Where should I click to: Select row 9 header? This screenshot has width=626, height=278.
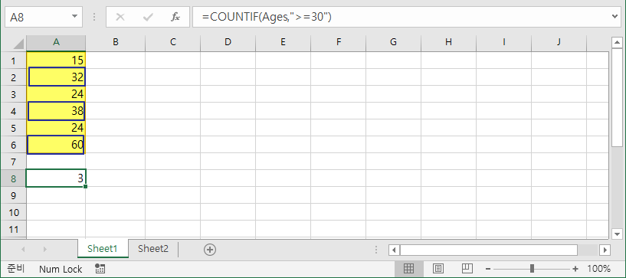coord(13,195)
